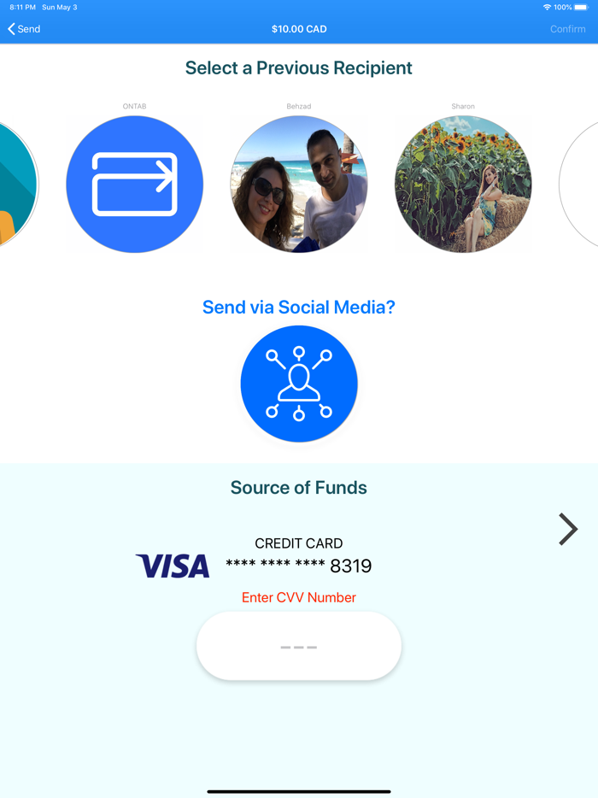This screenshot has width=598, height=798.
Task: Click the Visa logo
Action: tap(173, 566)
